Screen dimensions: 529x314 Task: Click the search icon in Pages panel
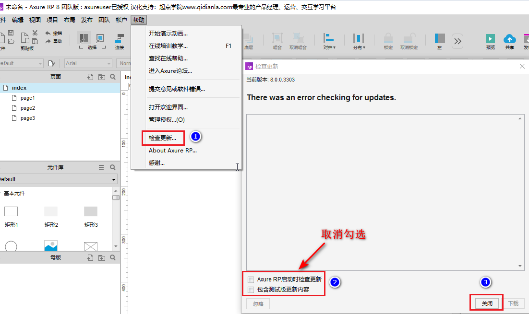(113, 77)
